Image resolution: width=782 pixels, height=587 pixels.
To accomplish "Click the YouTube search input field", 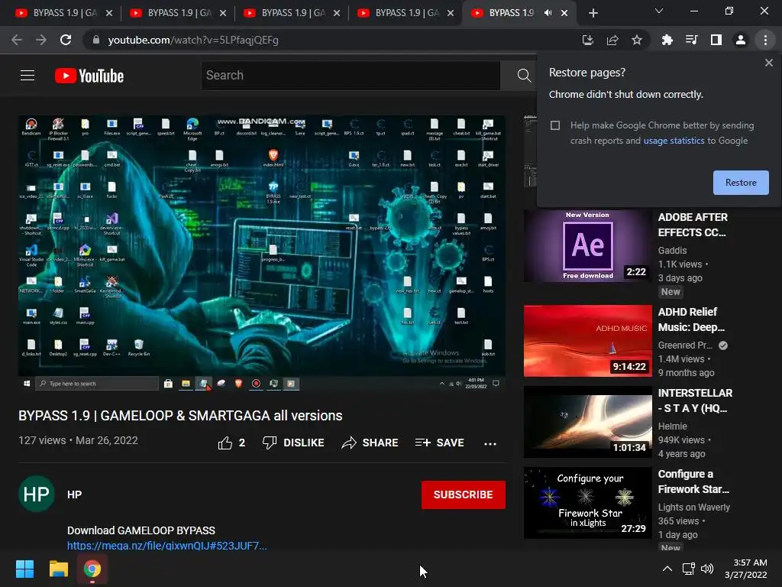I will pyautogui.click(x=351, y=76).
